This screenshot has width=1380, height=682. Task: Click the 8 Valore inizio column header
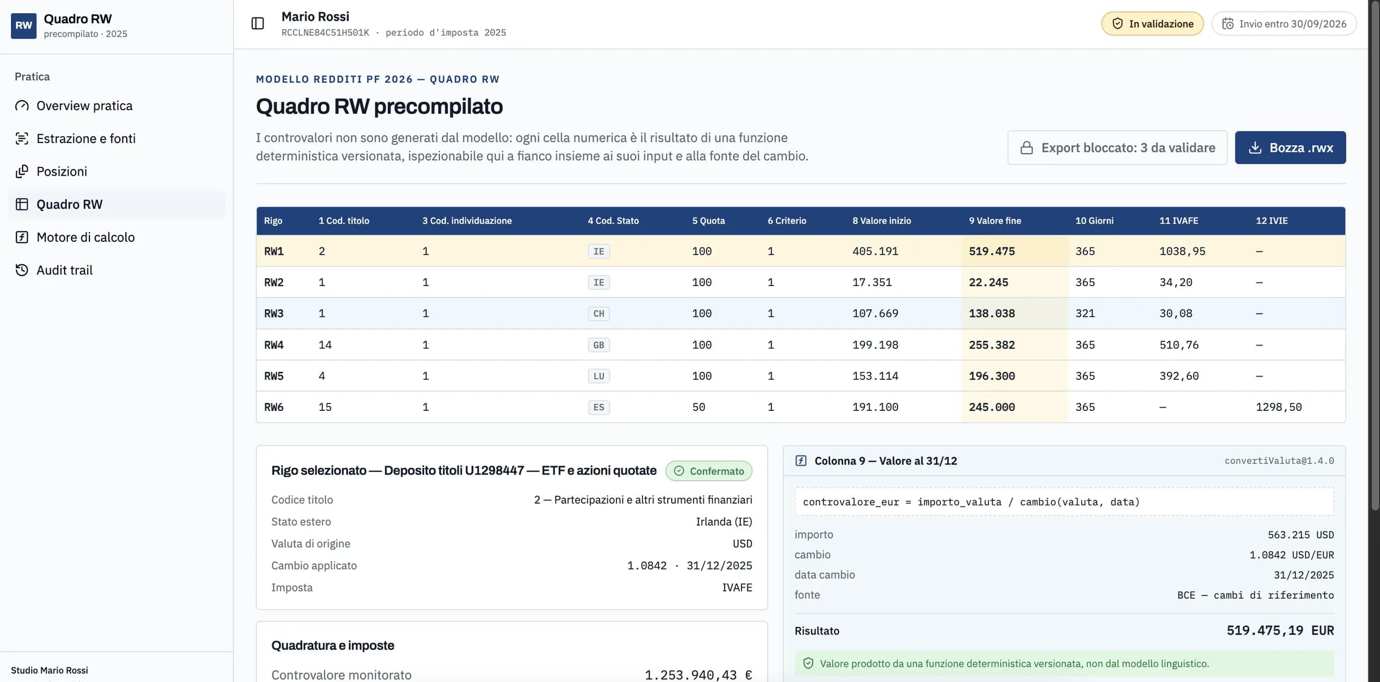point(882,221)
